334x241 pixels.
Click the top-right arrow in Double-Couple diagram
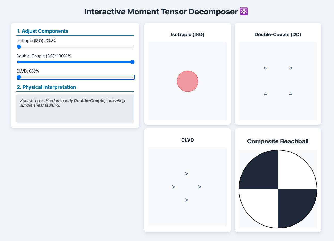point(290,68)
